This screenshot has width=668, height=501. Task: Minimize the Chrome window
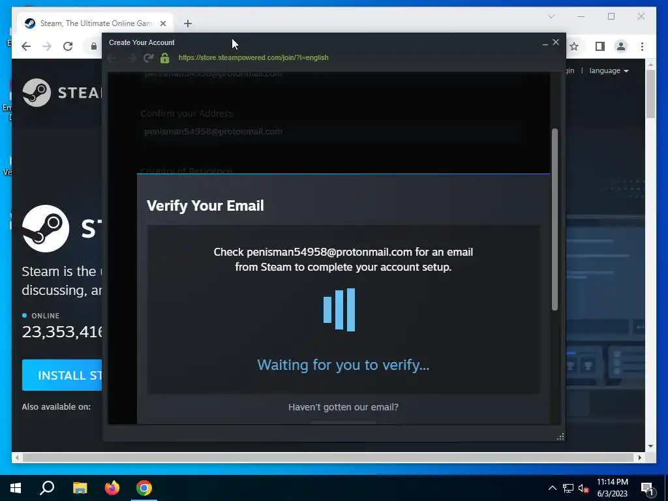click(x=581, y=16)
